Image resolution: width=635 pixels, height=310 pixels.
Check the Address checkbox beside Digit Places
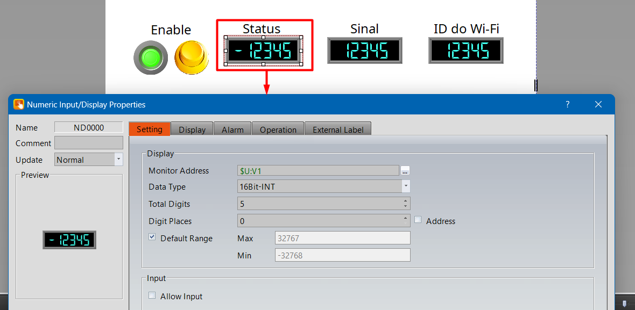tap(418, 220)
